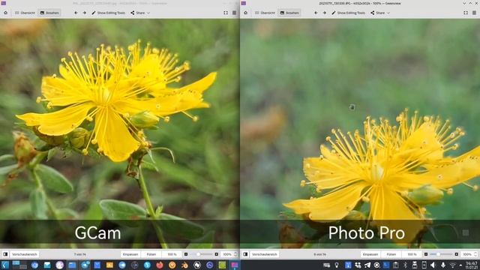
Task: Open the clock showing 14:47
Action: coord(472,265)
